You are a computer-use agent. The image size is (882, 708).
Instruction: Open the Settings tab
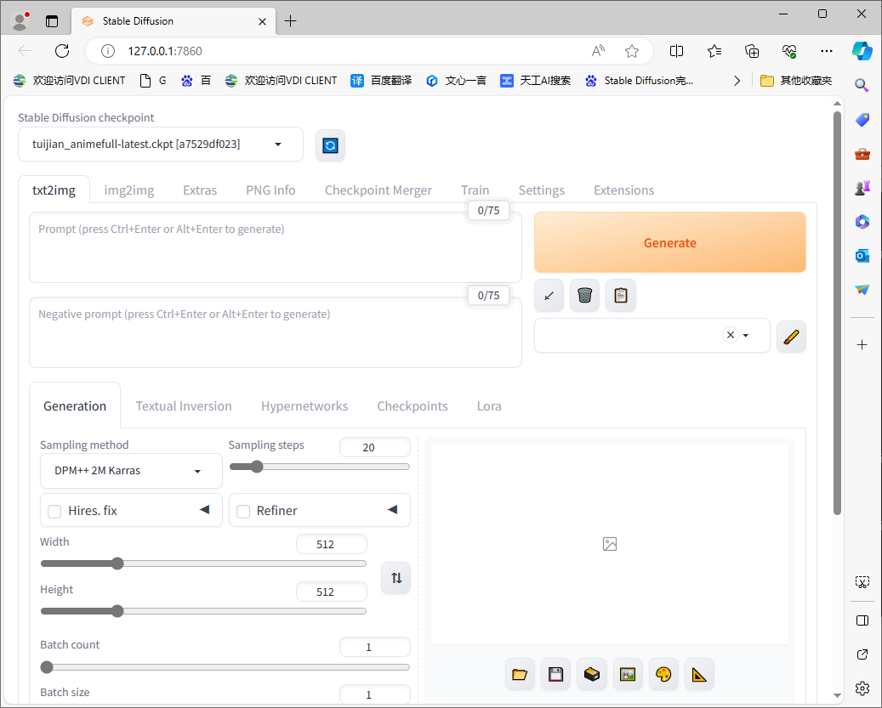tap(541, 190)
